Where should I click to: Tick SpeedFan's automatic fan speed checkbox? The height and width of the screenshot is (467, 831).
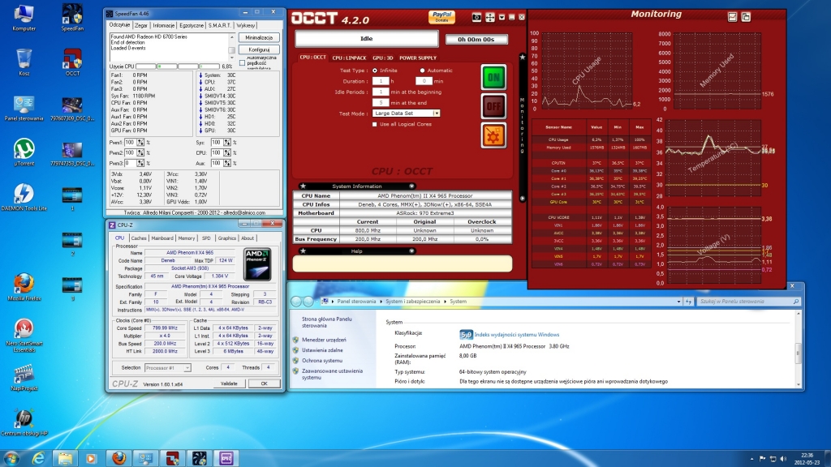pos(241,61)
